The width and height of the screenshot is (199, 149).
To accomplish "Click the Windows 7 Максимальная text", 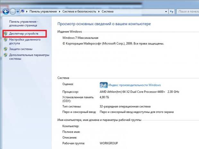I will pos(80,38).
